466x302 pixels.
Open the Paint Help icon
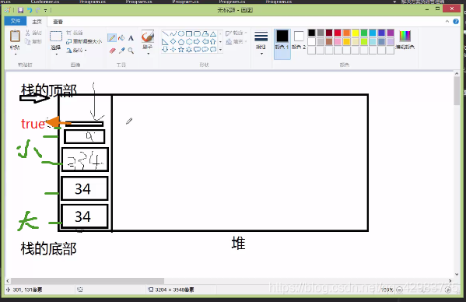tap(456, 21)
